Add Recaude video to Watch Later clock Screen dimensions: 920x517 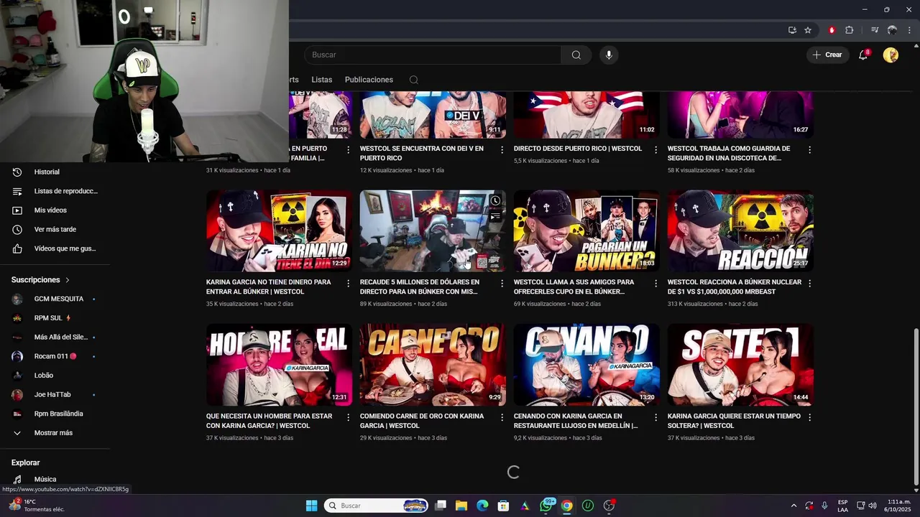[x=495, y=200]
